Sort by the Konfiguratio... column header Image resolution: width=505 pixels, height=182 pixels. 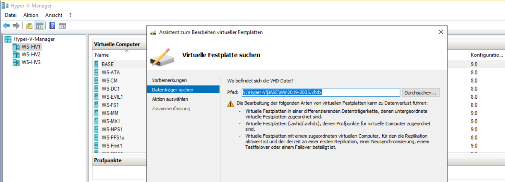coord(486,55)
